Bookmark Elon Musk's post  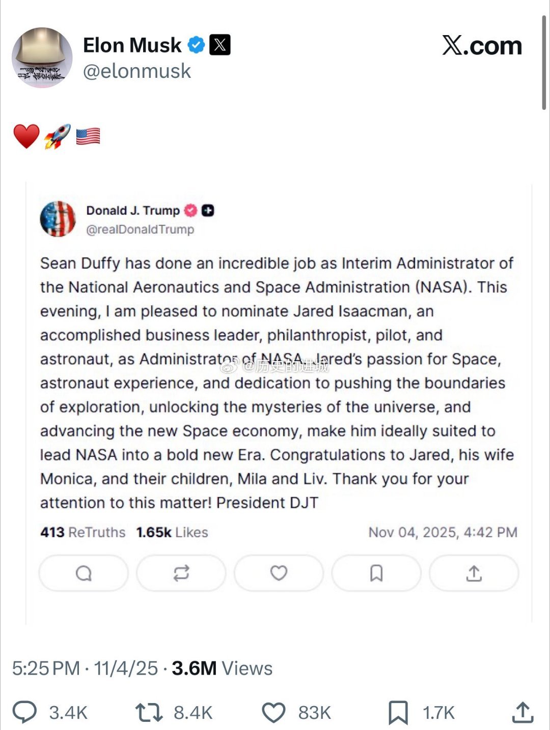point(398,712)
